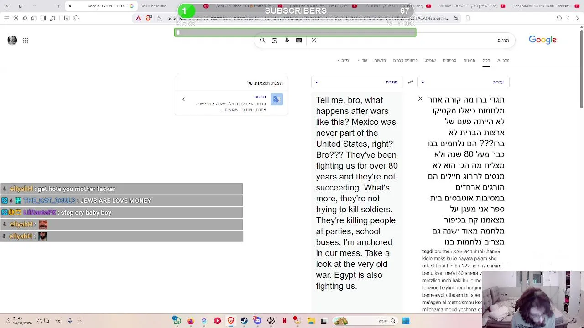Image resolution: width=584 pixels, height=328 pixels.
Task: Open the extensions puzzle icon
Action: click(76, 18)
